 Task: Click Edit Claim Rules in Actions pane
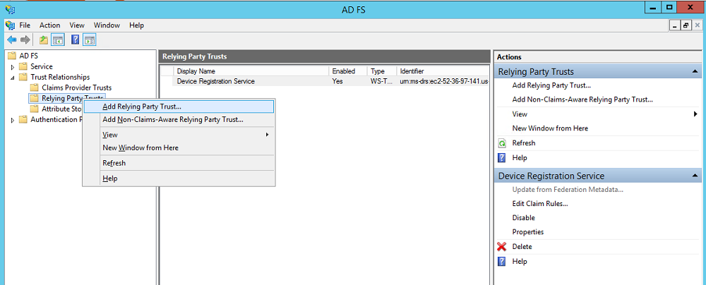pos(540,204)
